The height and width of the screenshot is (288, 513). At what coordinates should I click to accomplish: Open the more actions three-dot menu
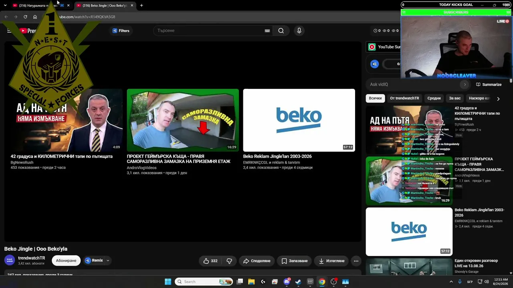356,261
